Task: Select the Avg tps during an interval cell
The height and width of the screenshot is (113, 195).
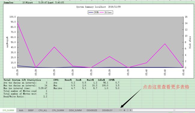Action: tap(20, 83)
